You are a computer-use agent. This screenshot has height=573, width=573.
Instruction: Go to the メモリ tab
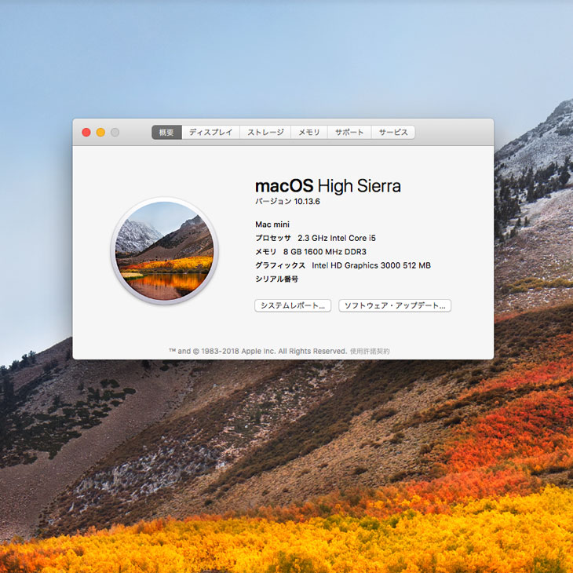tap(309, 133)
